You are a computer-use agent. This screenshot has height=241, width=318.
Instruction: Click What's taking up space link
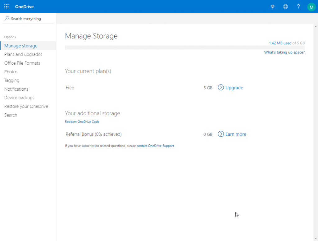pyautogui.click(x=284, y=52)
